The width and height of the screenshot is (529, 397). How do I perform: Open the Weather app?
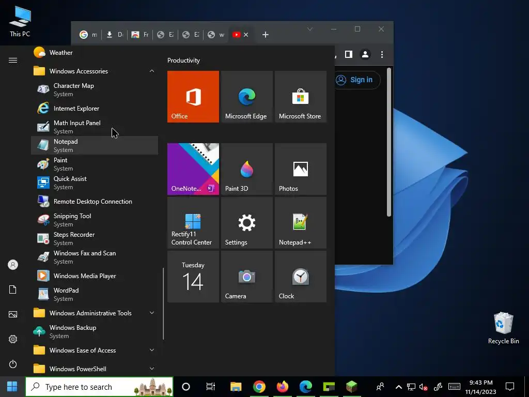tap(95, 53)
